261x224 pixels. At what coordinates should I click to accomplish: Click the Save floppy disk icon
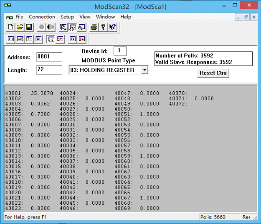(28, 27)
